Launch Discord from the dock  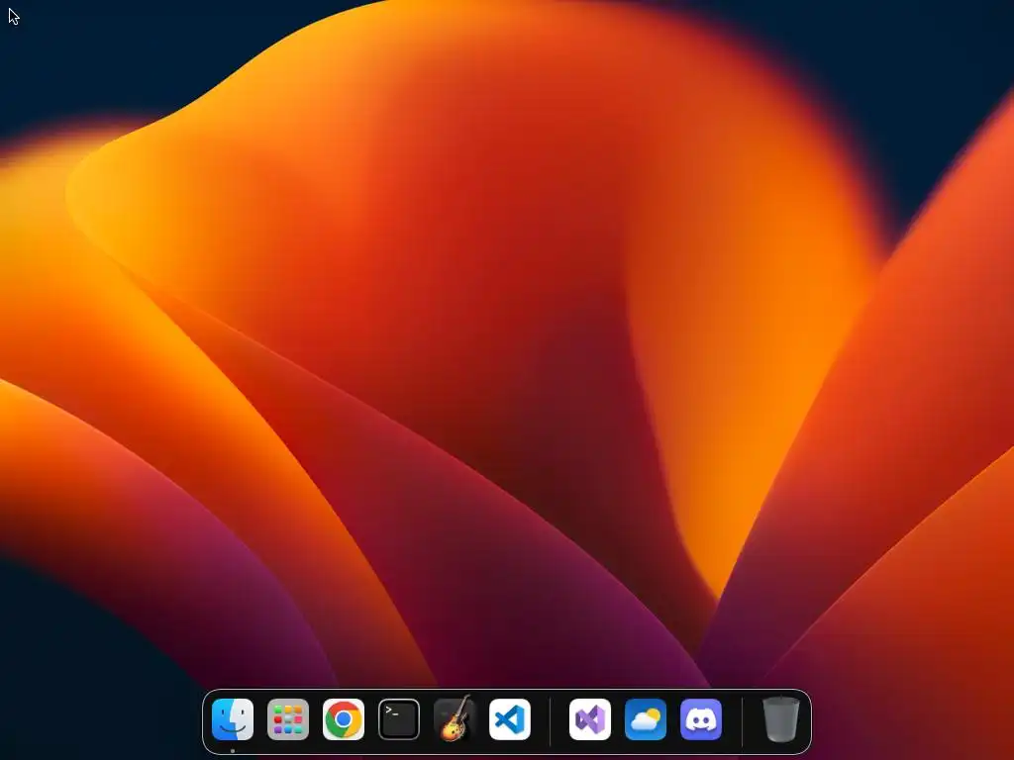pyautogui.click(x=701, y=719)
